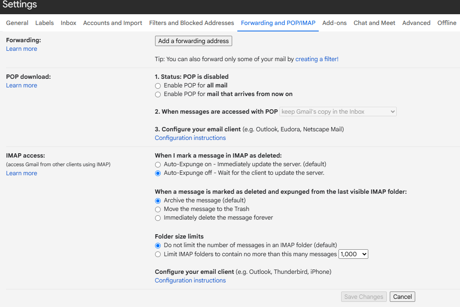
Task: Open the keep Gmail's copy dropdown
Action: (x=338, y=112)
